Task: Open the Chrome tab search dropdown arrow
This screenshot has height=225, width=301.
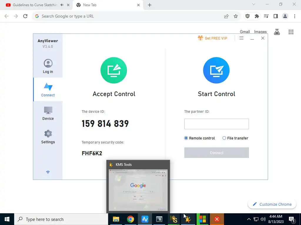Action: pos(254,4)
